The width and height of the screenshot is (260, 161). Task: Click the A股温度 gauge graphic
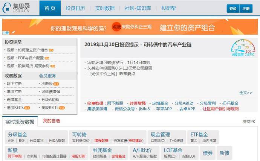coord(243,48)
